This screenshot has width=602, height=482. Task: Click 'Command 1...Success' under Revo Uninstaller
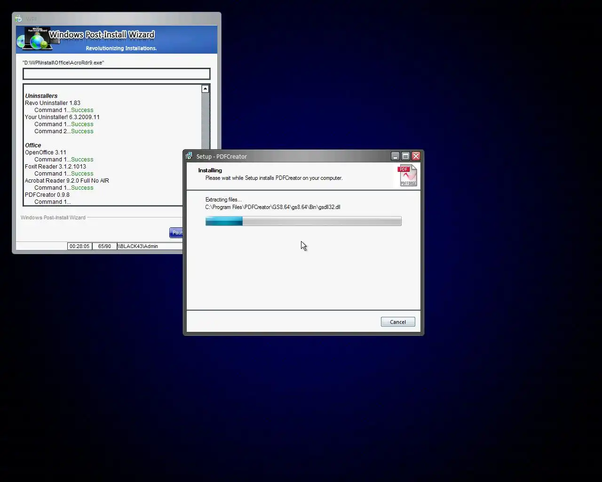pyautogui.click(x=64, y=110)
